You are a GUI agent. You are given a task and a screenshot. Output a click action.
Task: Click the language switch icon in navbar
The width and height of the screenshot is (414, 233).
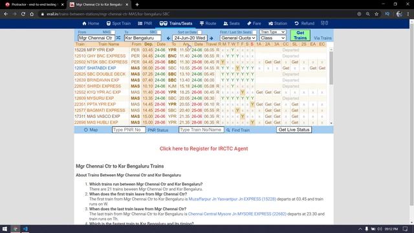point(325,23)
